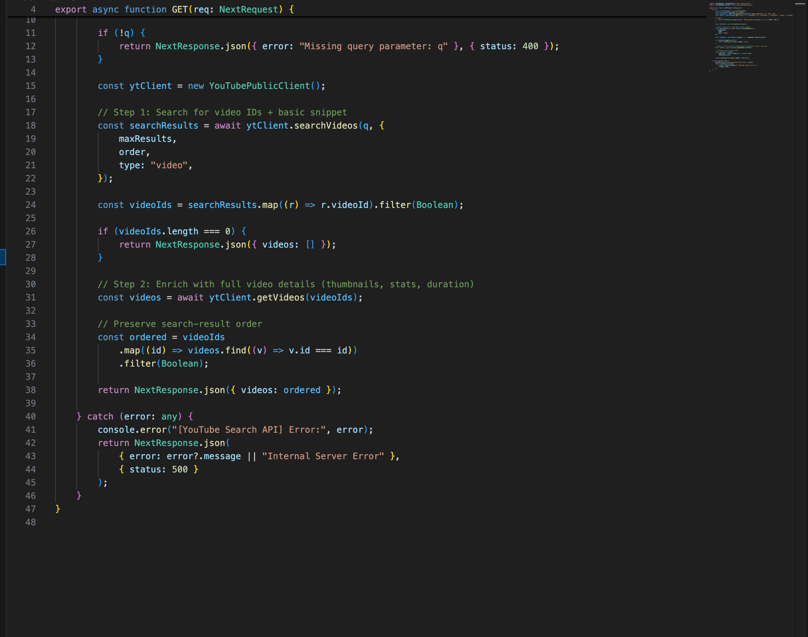The width and height of the screenshot is (808, 637).
Task: Click line number 48 on the empty last line
Action: click(x=31, y=522)
